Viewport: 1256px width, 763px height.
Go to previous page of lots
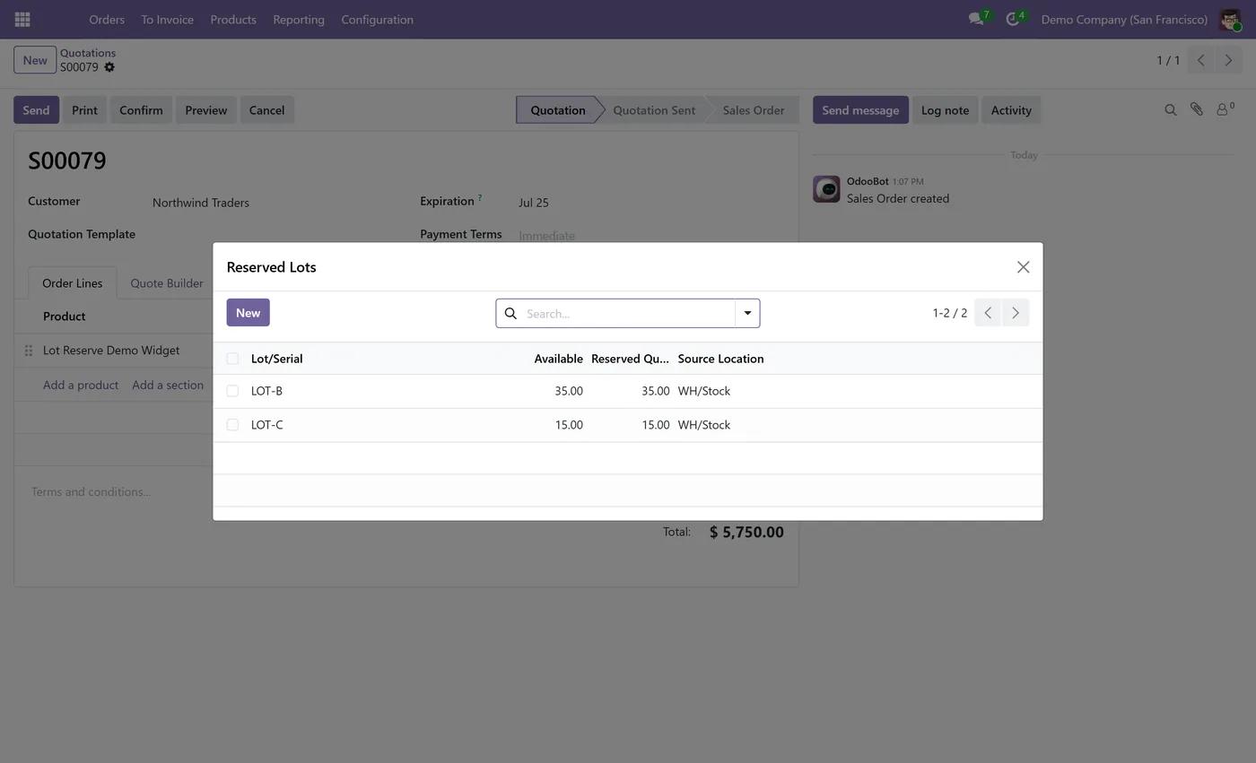click(987, 313)
